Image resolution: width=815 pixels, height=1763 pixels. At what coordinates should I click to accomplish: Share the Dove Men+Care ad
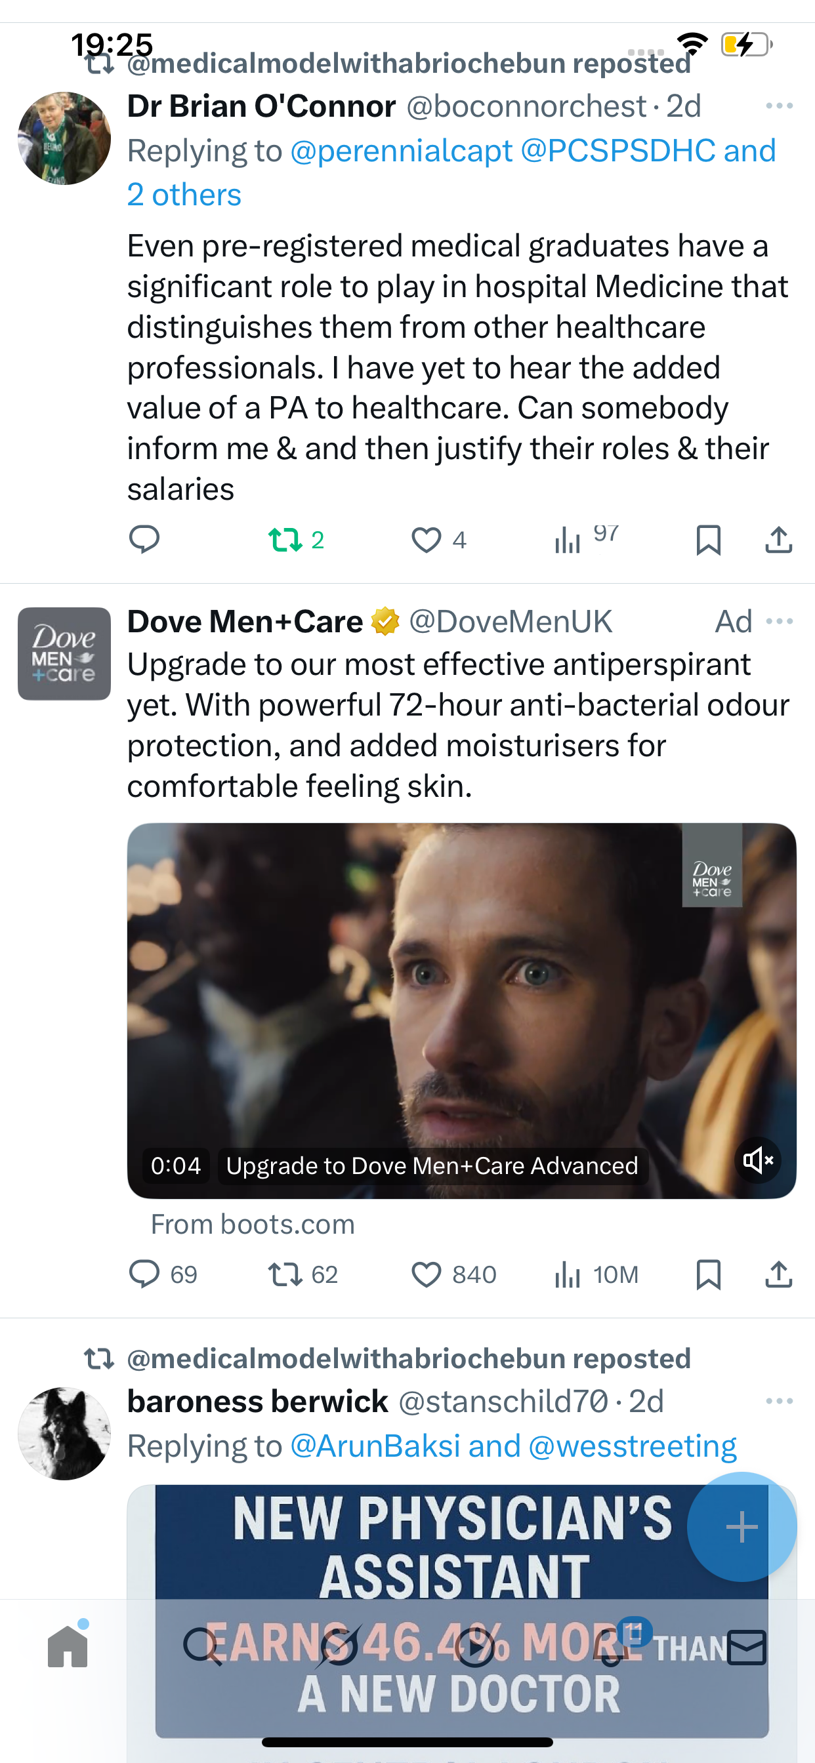(778, 1274)
